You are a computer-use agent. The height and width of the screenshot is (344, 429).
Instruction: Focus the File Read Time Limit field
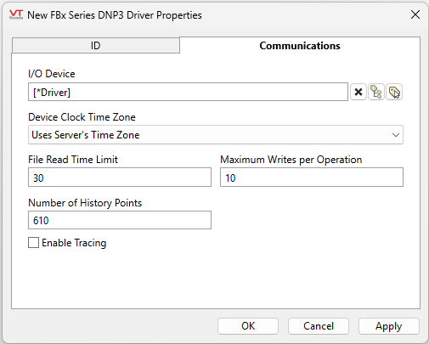click(x=120, y=178)
